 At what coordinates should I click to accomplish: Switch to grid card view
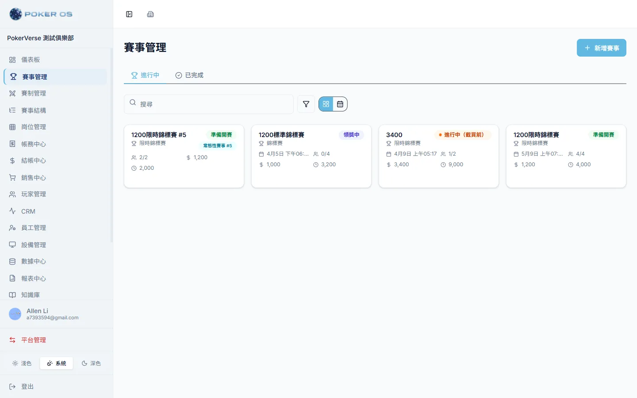click(326, 104)
